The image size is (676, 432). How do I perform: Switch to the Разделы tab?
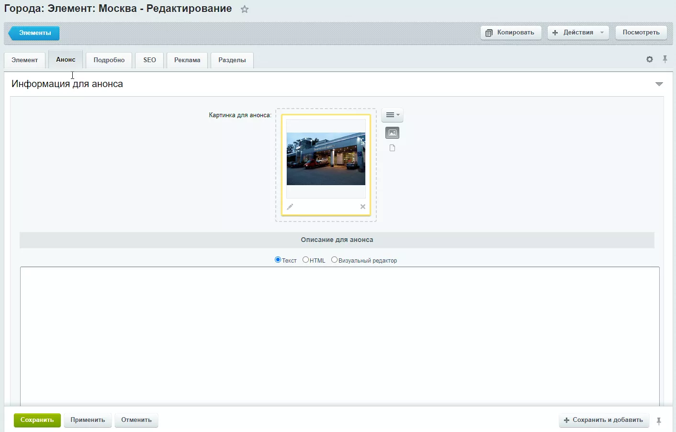point(232,60)
